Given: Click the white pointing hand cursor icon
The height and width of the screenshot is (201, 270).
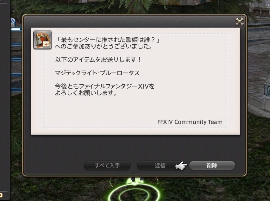Looking at the screenshot, I should [x=181, y=166].
